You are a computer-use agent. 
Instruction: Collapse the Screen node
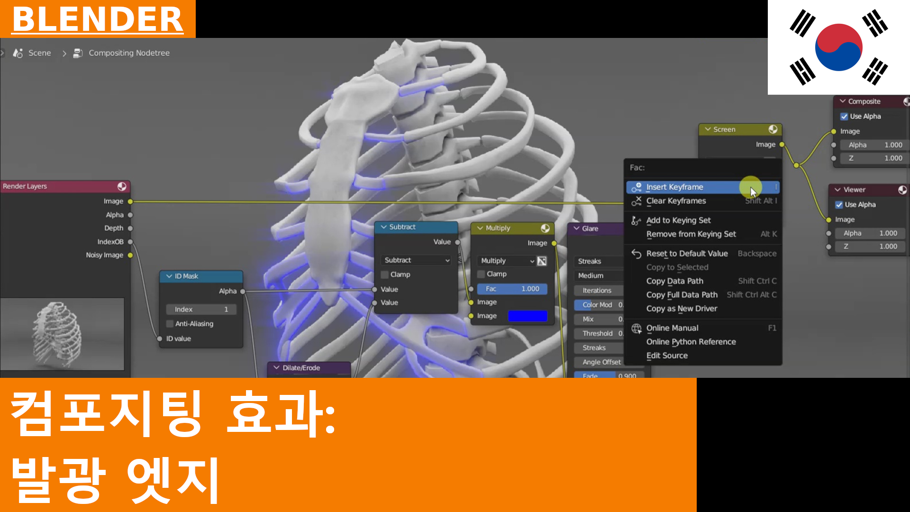click(708, 129)
